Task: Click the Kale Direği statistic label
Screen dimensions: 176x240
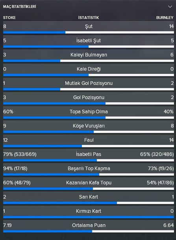Action: coord(89,69)
